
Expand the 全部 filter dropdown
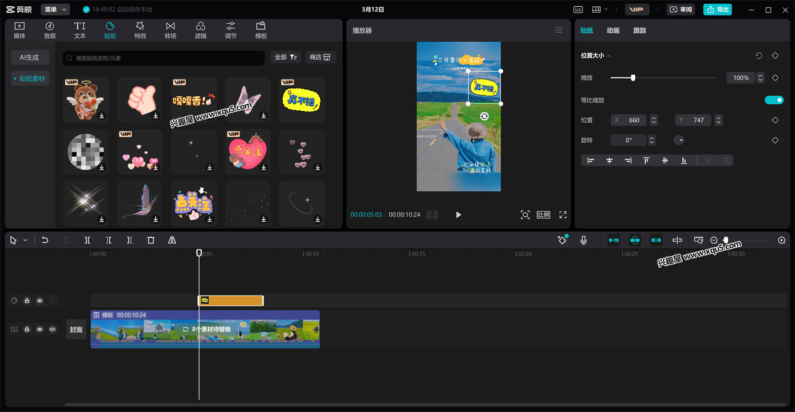coord(285,57)
